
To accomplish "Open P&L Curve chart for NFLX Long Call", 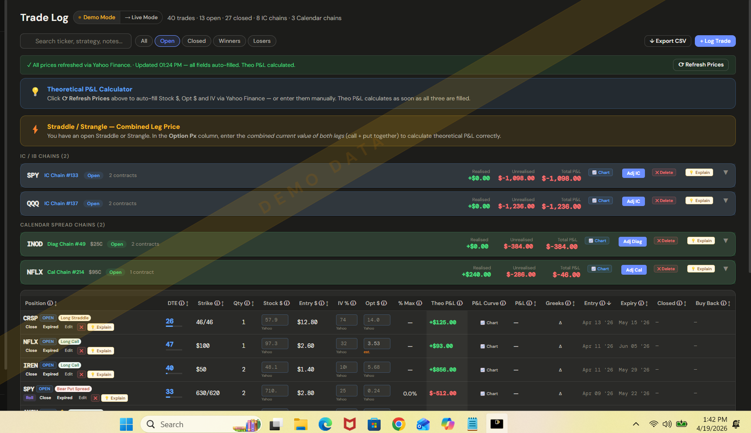I will (x=489, y=346).
